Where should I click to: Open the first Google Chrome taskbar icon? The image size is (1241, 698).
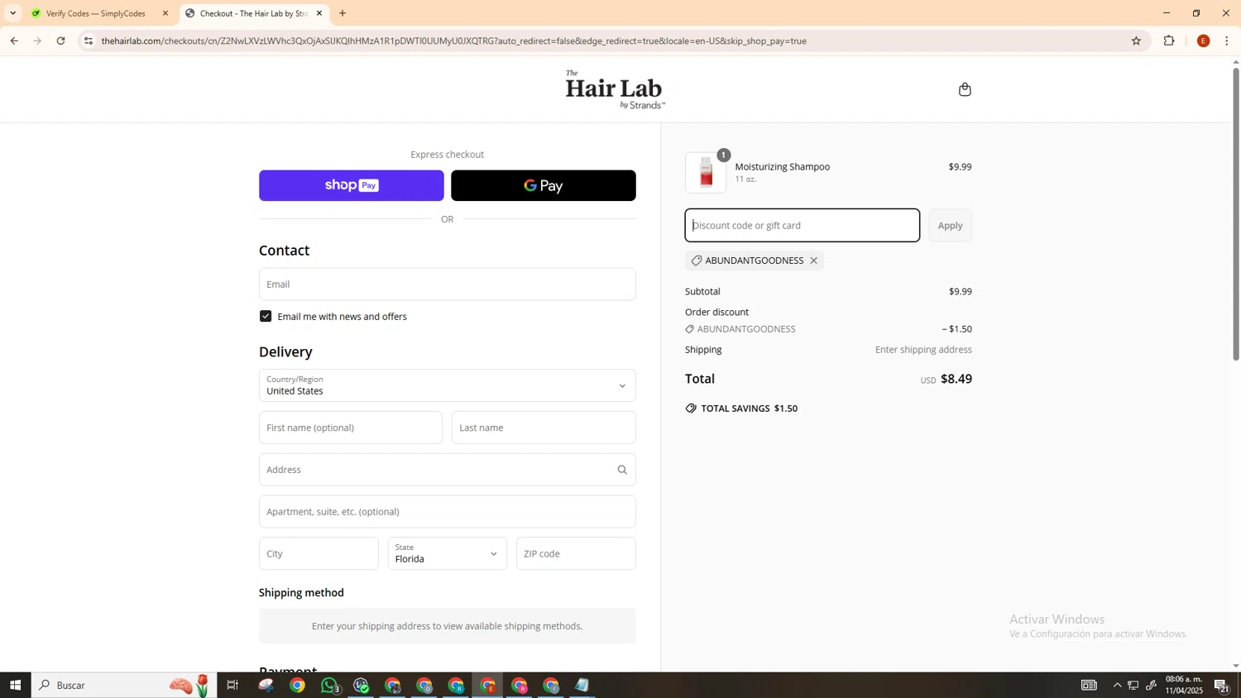(297, 685)
